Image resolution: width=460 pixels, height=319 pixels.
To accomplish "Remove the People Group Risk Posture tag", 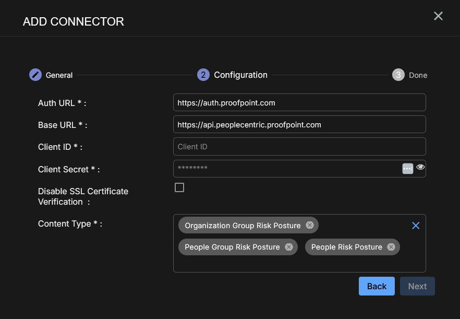I will click(x=289, y=247).
